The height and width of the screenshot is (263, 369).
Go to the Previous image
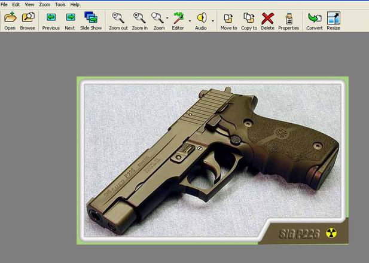tap(51, 18)
